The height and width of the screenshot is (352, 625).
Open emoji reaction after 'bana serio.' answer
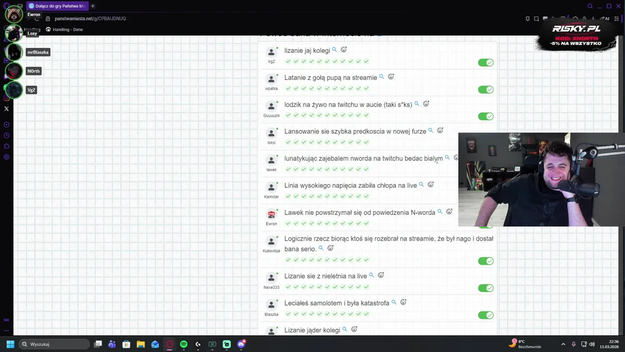331,248
